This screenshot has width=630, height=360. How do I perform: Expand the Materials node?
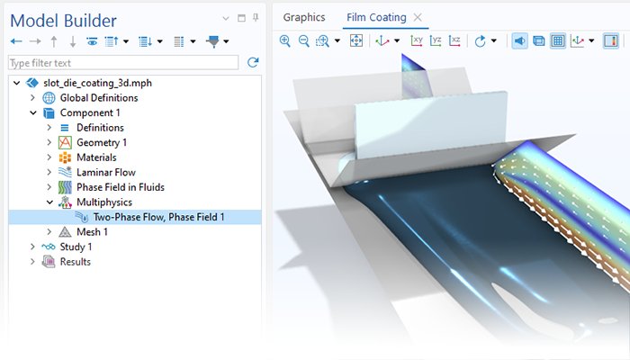49,157
